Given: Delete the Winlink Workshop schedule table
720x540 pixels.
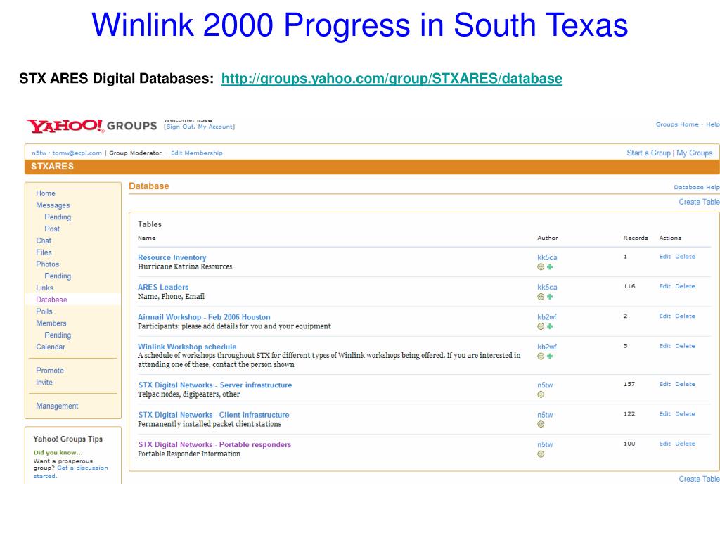Looking at the screenshot, I should coord(685,346).
